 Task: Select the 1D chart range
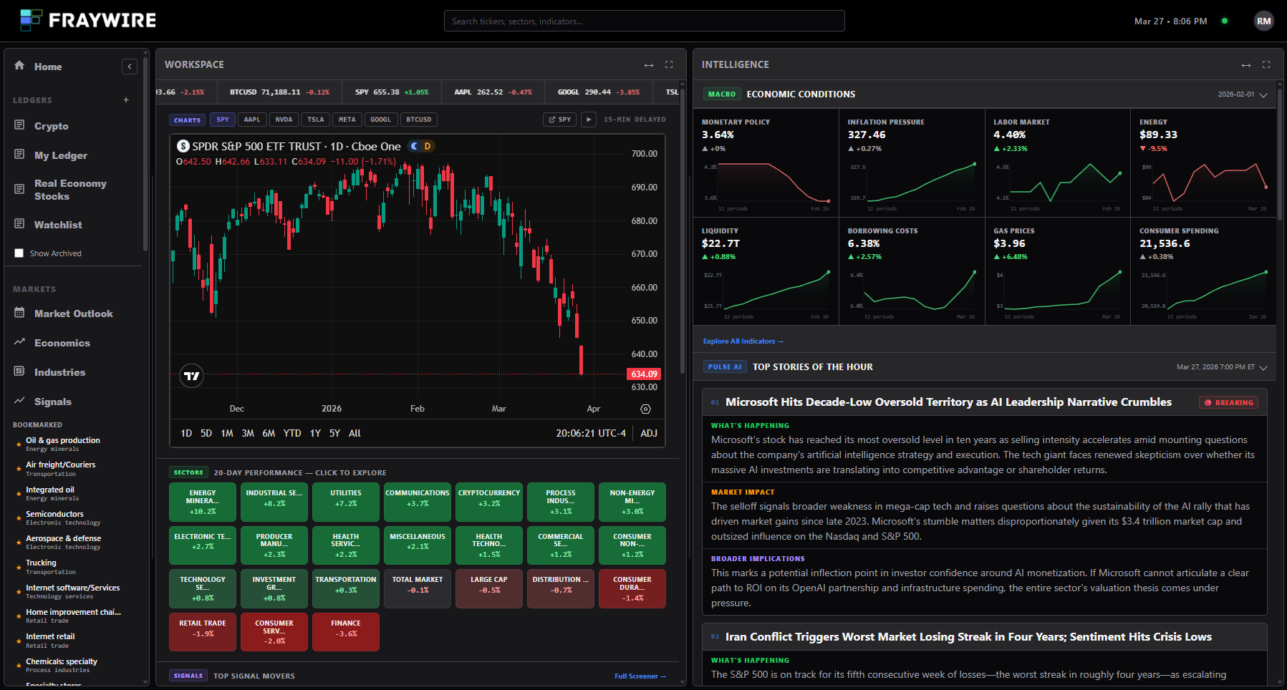186,433
